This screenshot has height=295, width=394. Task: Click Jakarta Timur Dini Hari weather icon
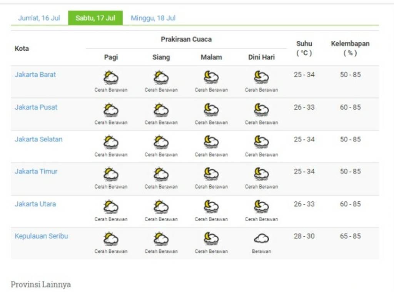[261, 174]
